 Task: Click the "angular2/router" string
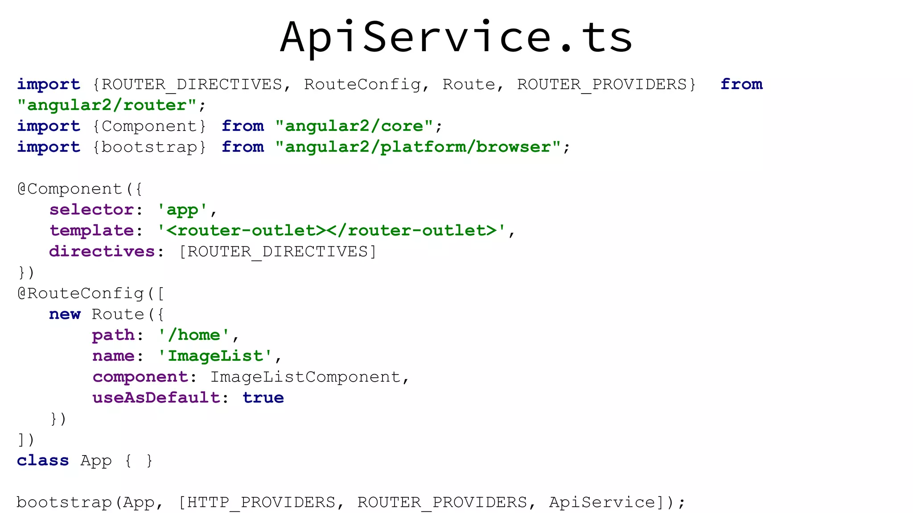(107, 105)
